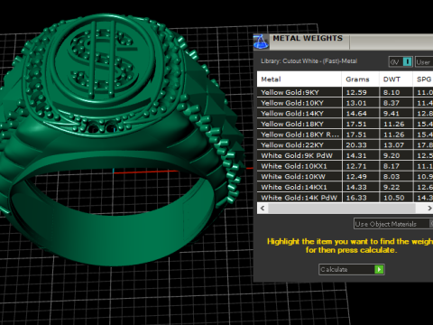The height and width of the screenshot is (325, 433).
Task: Click the SPG column header
Action: [x=423, y=79]
